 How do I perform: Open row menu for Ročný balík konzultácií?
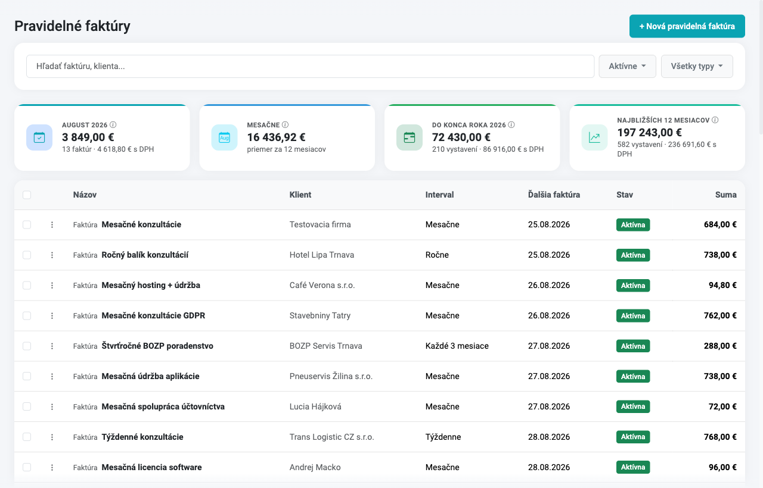point(52,255)
